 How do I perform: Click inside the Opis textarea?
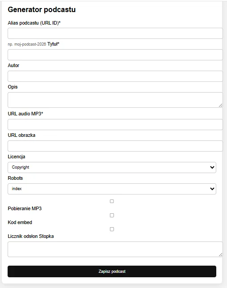115,100
